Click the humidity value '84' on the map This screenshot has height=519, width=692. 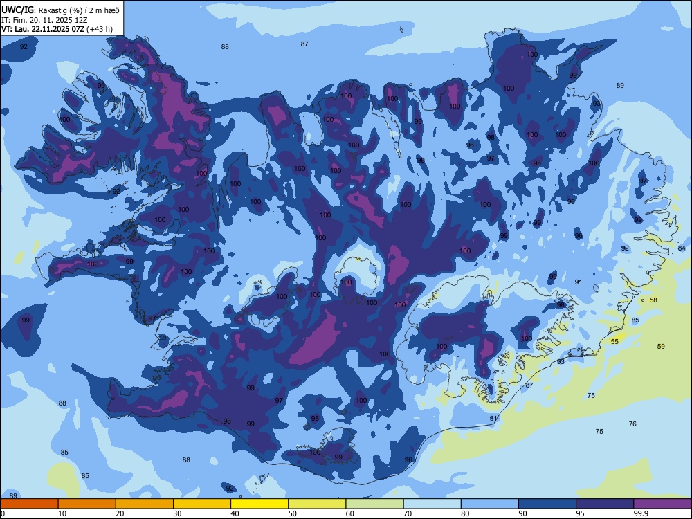click(682, 248)
